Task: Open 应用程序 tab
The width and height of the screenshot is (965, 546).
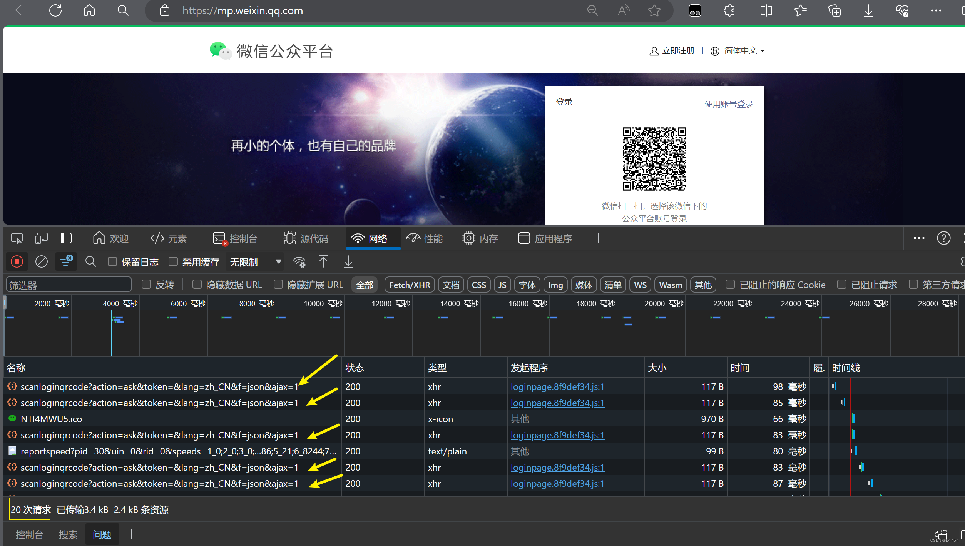Action: (545, 239)
